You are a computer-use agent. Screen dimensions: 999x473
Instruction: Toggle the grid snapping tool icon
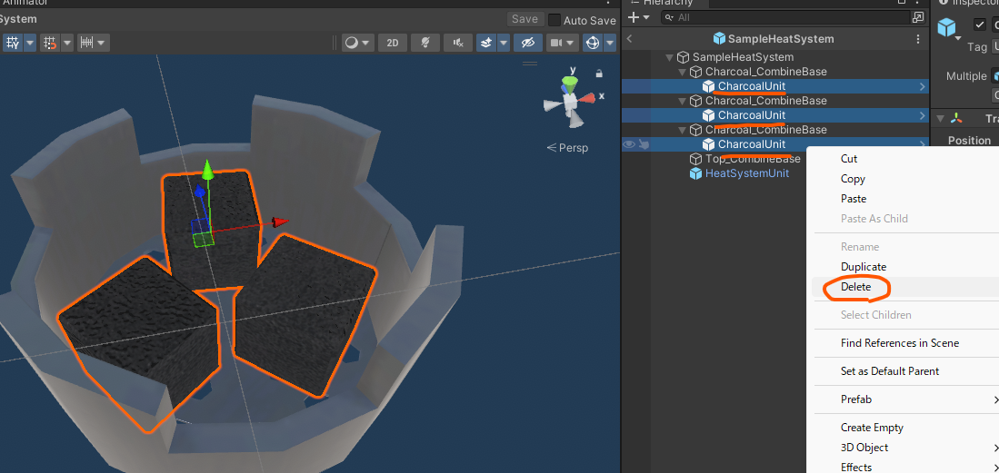tap(12, 43)
